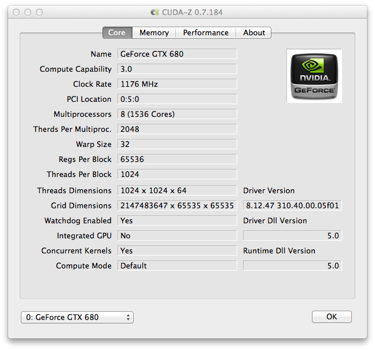375x350 pixels.
Task: Click the Watchdog Enabled value Yes
Action: coord(177,220)
